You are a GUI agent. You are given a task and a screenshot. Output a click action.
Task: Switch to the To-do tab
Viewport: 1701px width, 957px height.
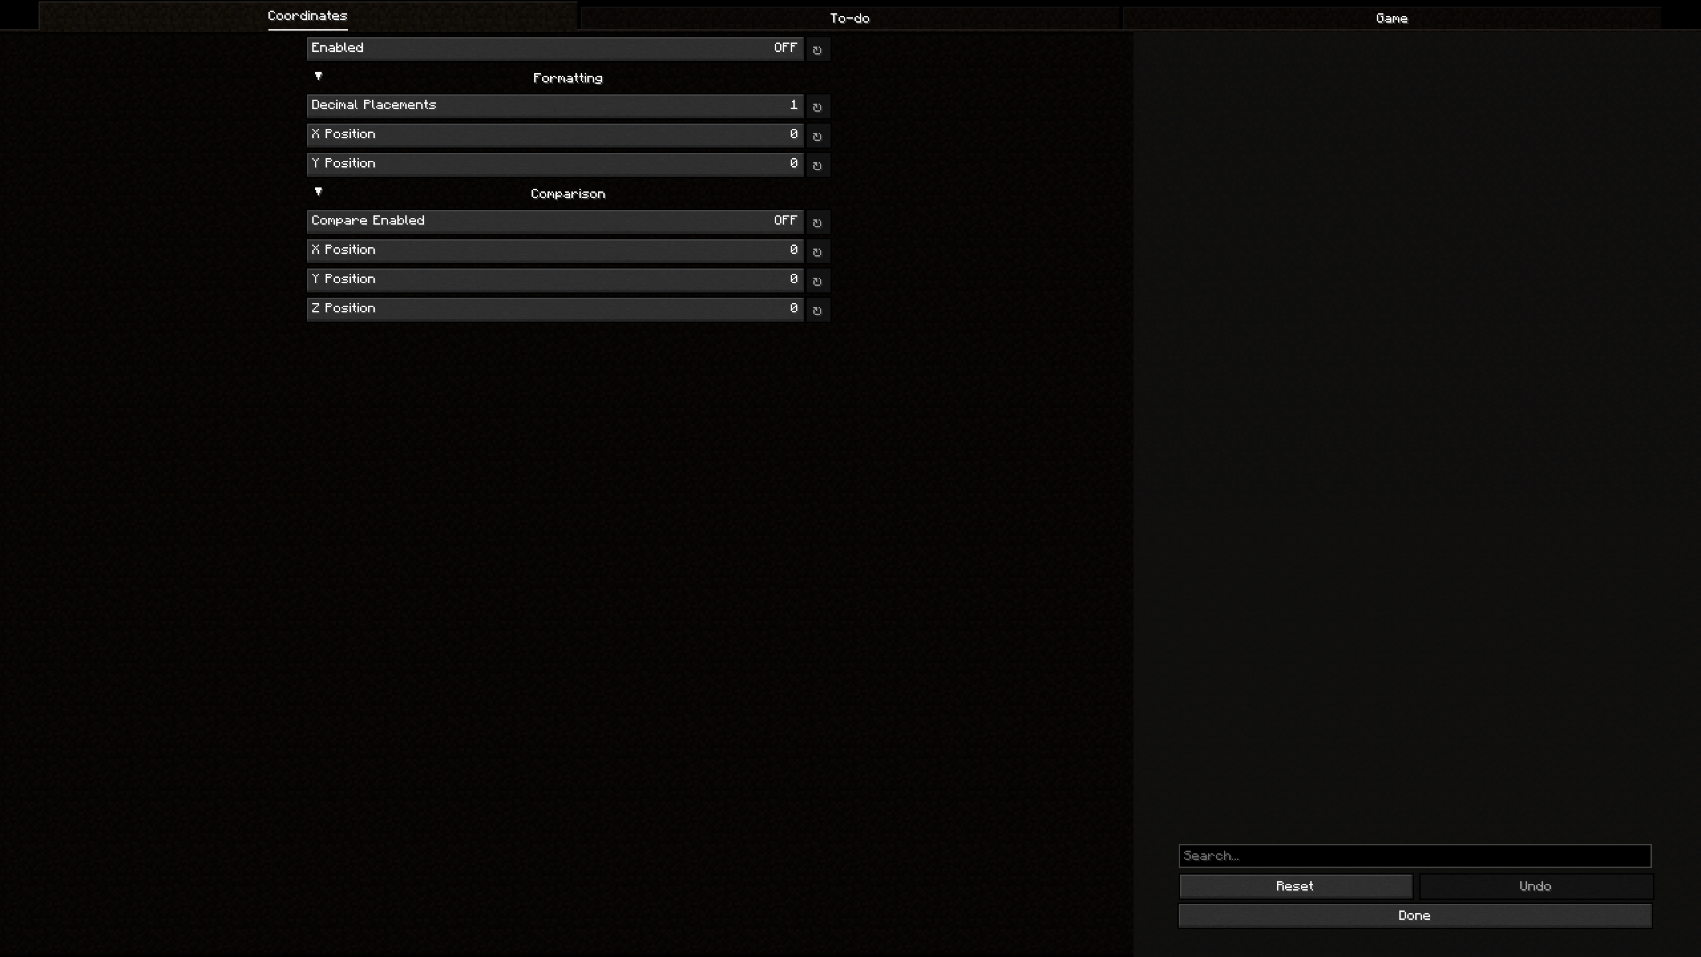849,17
